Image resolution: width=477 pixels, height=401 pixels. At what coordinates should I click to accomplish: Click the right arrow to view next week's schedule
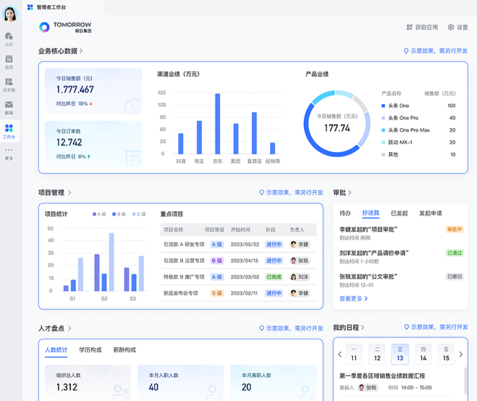pyautogui.click(x=461, y=354)
